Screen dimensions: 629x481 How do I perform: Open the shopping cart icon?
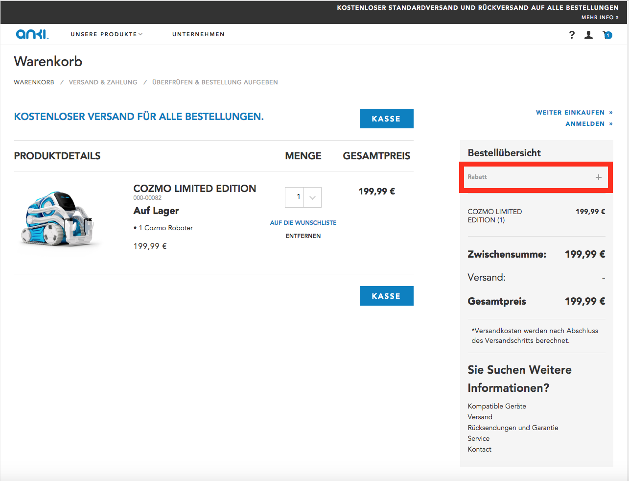[607, 35]
